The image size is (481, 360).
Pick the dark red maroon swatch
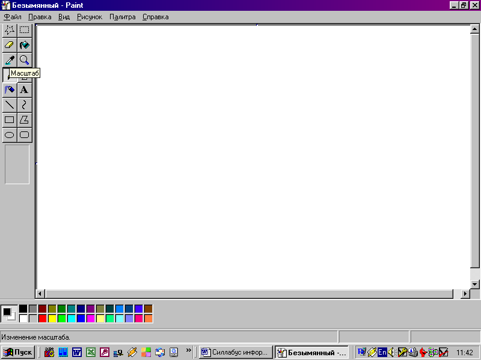43,308
